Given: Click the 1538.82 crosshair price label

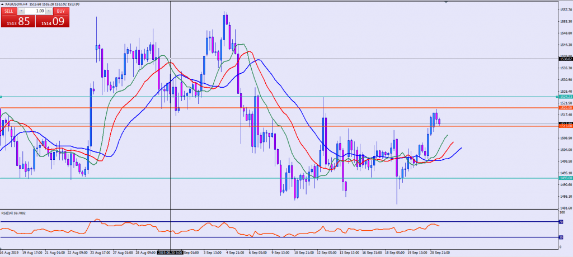Looking at the screenshot, I should coord(565,59).
